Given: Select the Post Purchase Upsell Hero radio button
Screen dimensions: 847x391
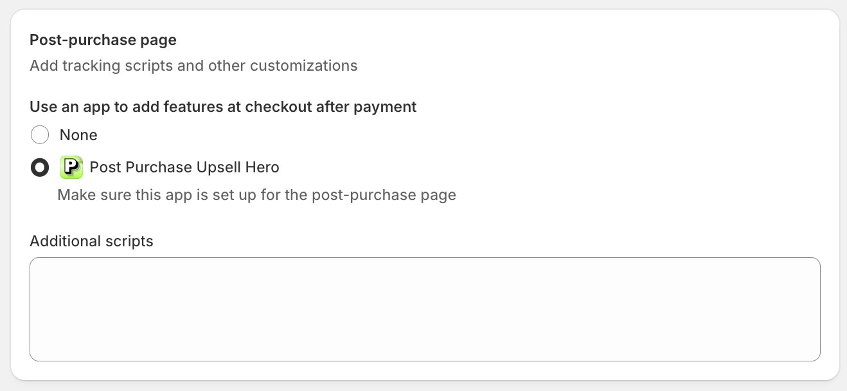Looking at the screenshot, I should [40, 168].
